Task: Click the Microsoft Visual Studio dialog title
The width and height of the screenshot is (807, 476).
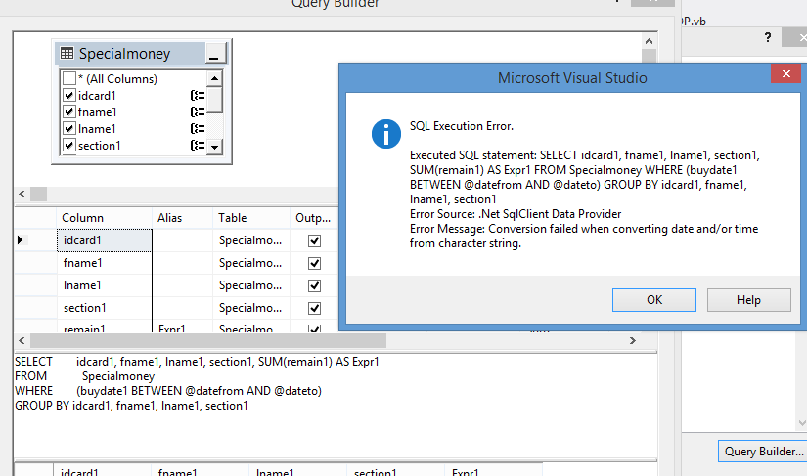Action: tap(572, 78)
